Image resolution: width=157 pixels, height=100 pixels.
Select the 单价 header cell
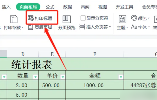click(x=52, y=75)
